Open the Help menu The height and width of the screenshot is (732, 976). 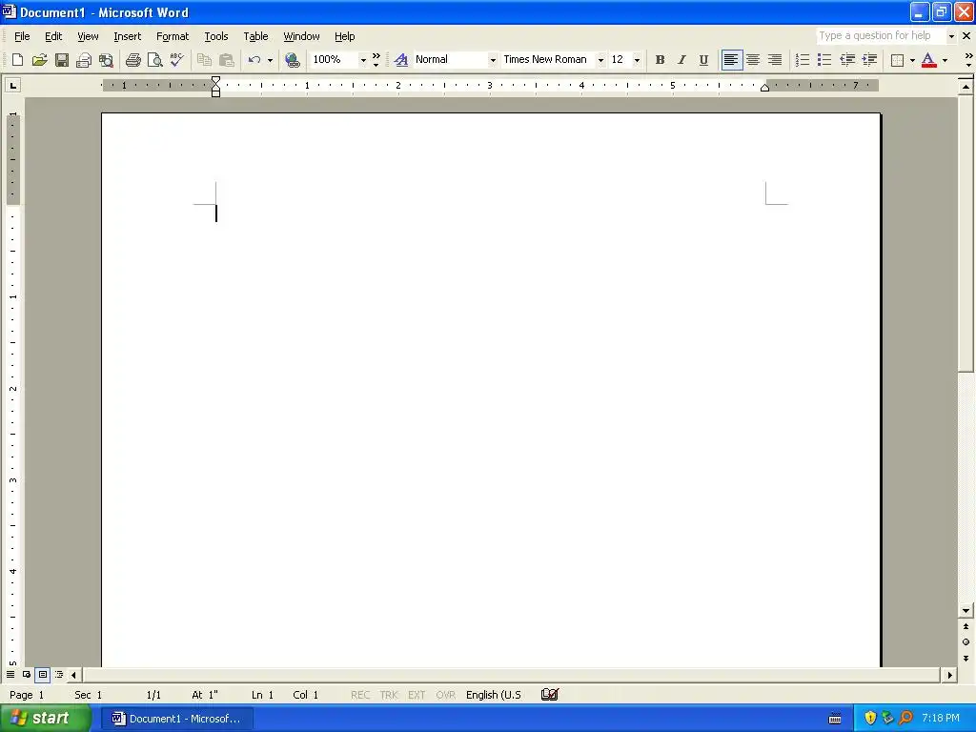344,36
